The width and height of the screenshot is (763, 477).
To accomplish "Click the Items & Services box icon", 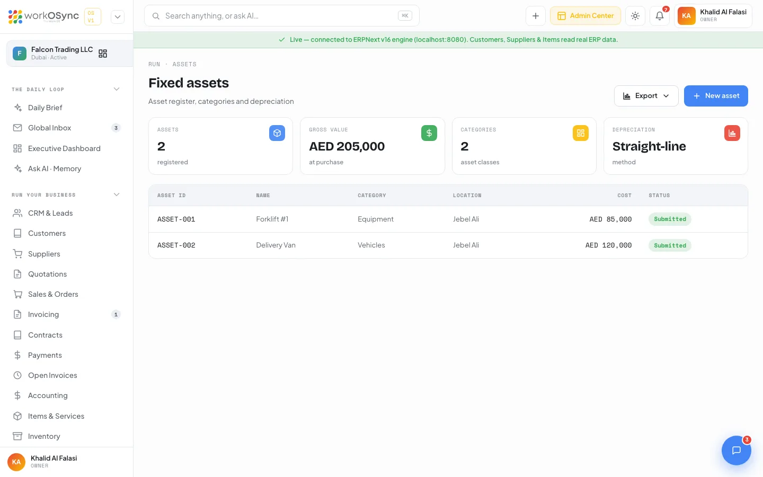I will click(17, 416).
